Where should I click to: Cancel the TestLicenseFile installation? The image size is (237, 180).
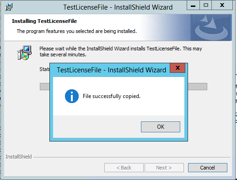(208, 168)
